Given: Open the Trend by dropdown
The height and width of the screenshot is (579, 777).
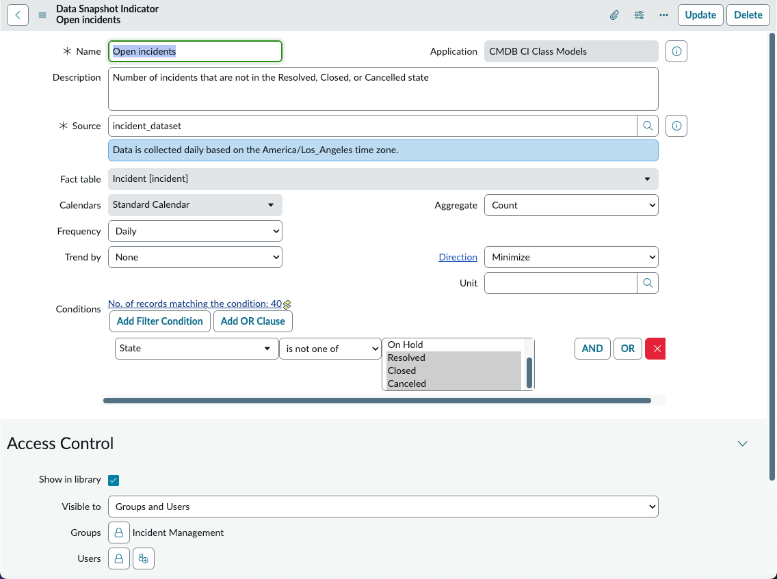Looking at the screenshot, I should click(195, 257).
